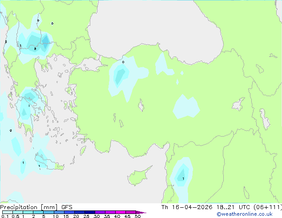Click the '2' precipitation value on map
This screenshot has height=218, width=282.
pyautogui.click(x=35, y=49)
